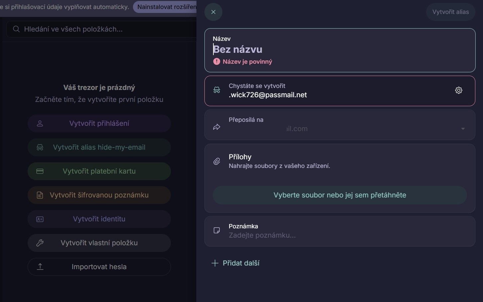Screen dimensions: 483x302
Task: Click Vyberte soubor nebo jej sem přetáhněte
Action: 340,195
